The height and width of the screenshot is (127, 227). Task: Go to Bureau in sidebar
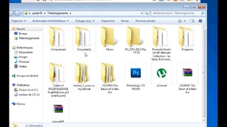point(23,34)
